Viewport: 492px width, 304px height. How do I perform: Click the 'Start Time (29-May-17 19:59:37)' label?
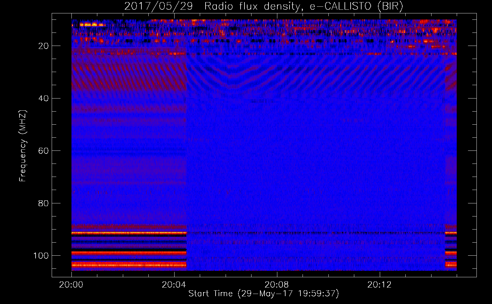click(264, 294)
